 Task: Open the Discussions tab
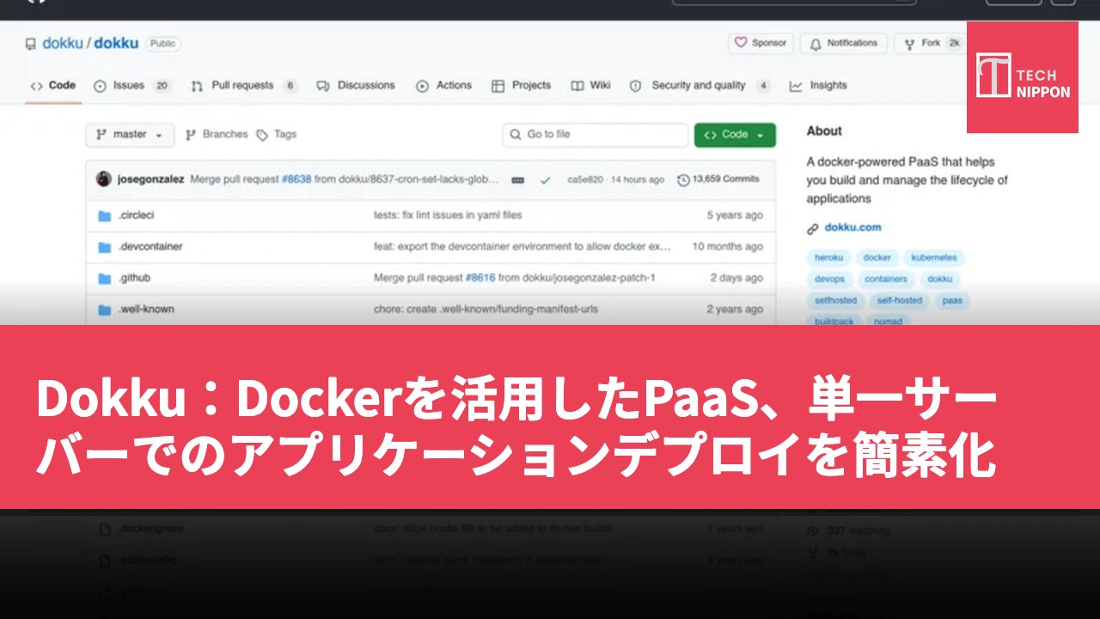[356, 86]
